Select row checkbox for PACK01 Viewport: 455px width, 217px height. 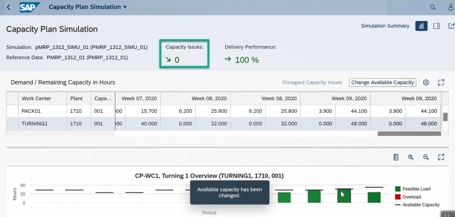click(x=12, y=111)
